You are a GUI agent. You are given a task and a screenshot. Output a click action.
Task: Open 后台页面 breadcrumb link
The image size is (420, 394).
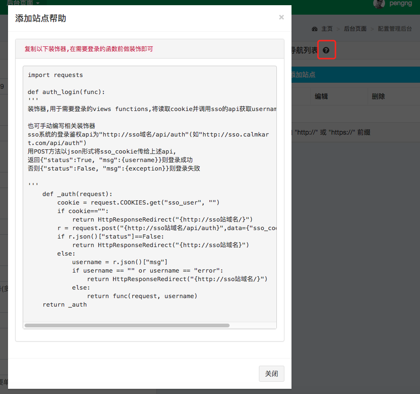tap(355, 29)
